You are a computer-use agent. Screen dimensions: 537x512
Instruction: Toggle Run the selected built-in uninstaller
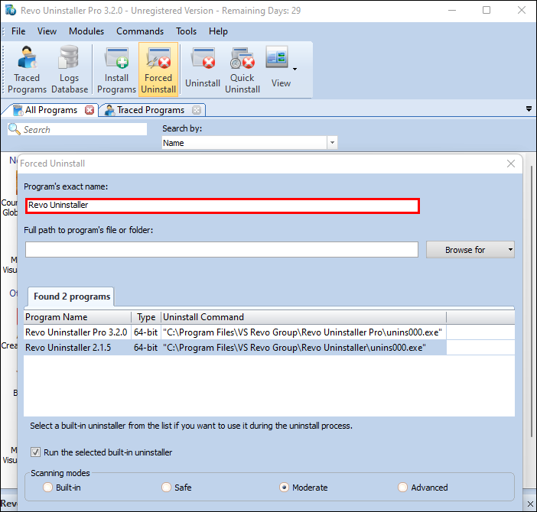click(35, 452)
